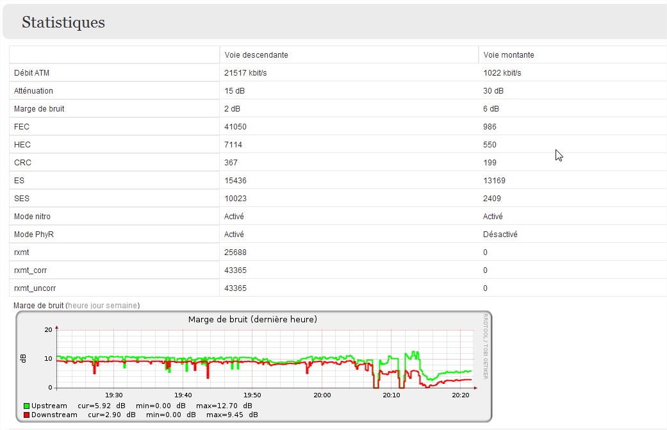Click the Statistiques page title

(x=63, y=22)
